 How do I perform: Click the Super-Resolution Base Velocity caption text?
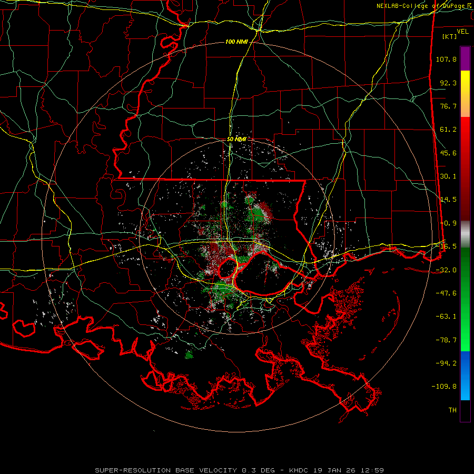click(240, 470)
